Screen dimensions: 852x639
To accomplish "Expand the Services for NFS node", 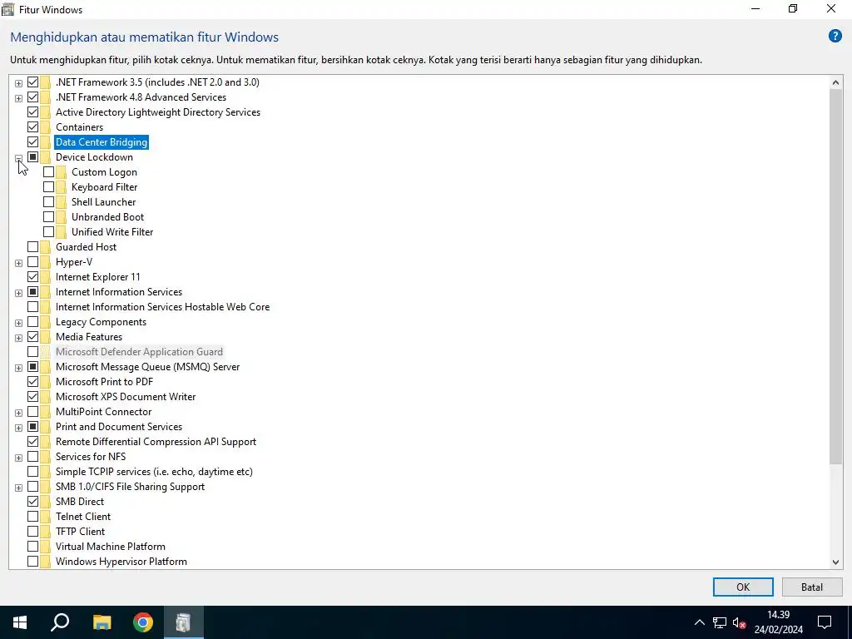I will 18,458.
